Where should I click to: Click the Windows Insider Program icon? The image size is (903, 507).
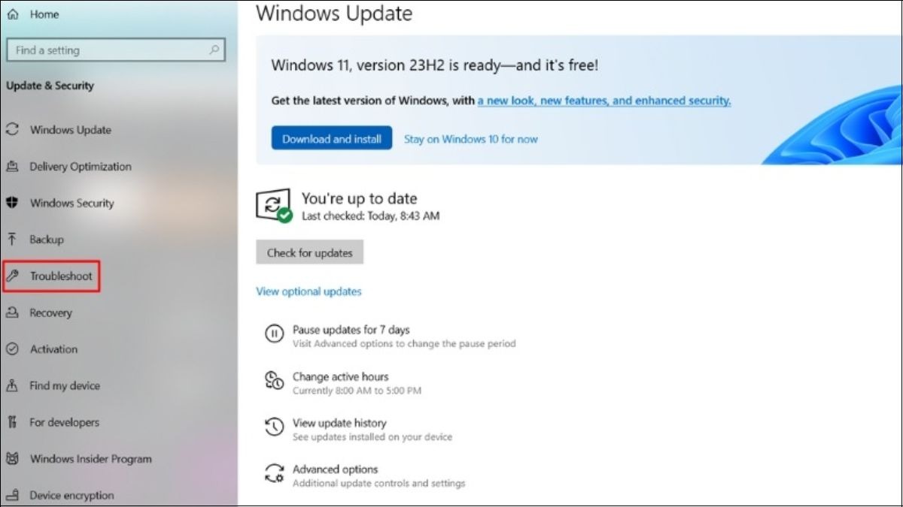[x=12, y=459]
